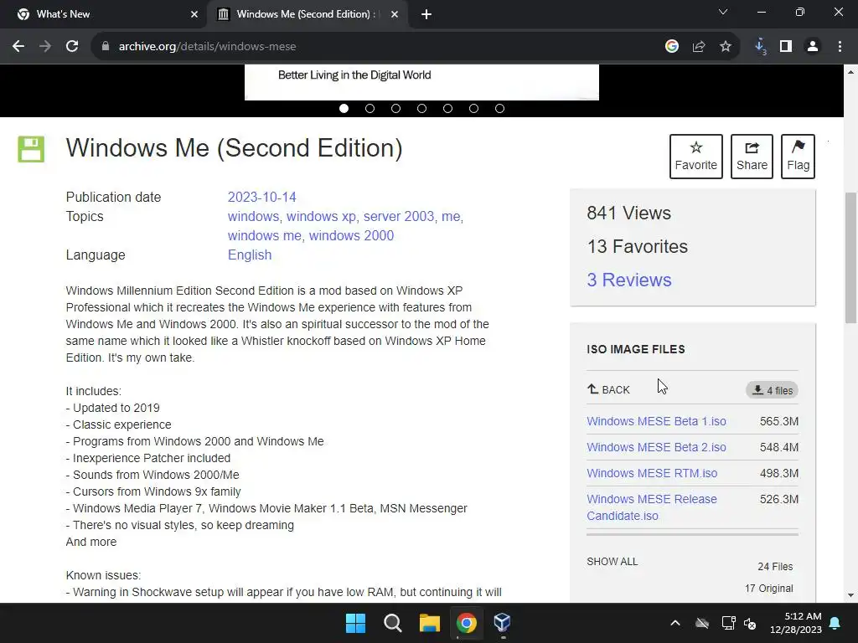Click the green floppy disk software icon

point(31,149)
